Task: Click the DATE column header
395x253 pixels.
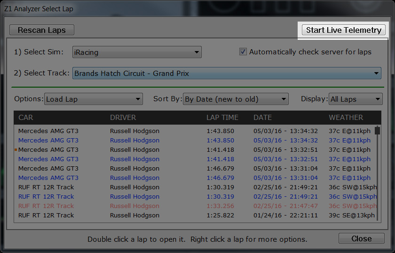Action: pyautogui.click(x=262, y=118)
